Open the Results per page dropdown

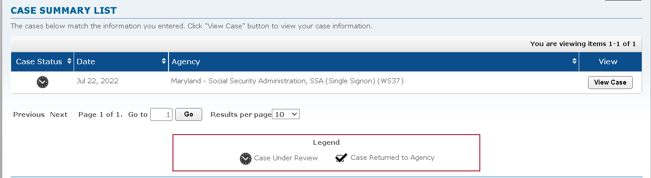click(x=286, y=114)
